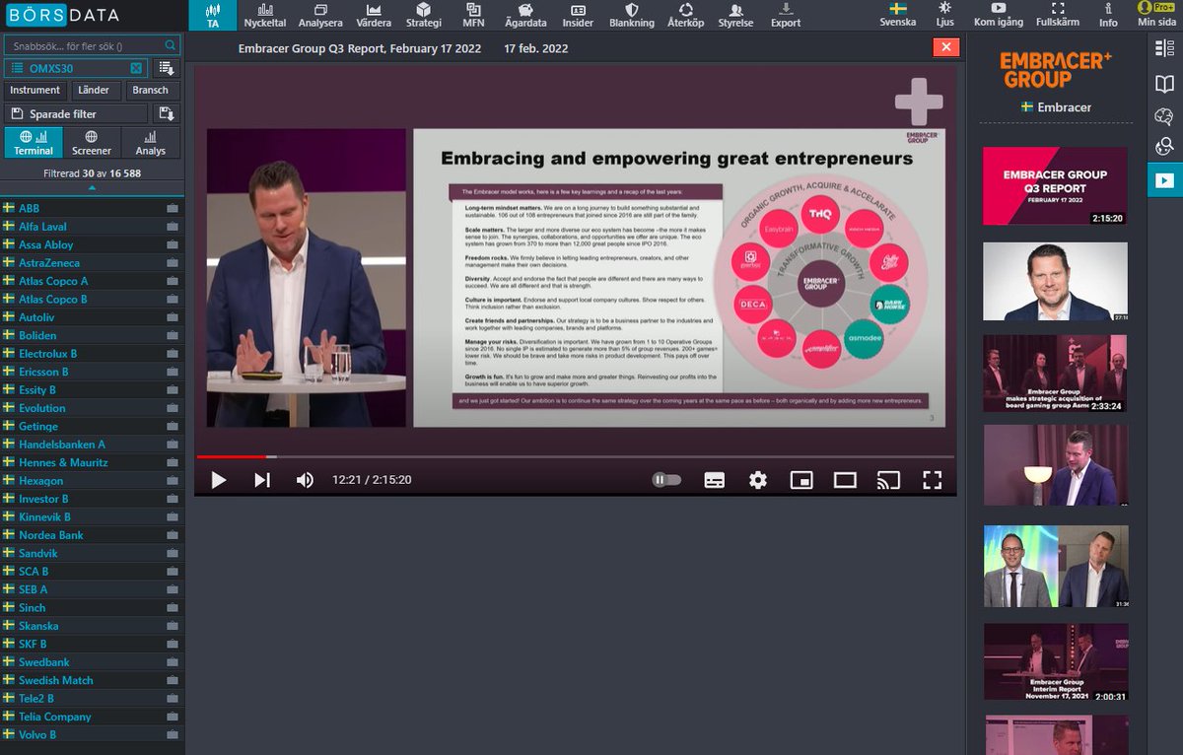The image size is (1183, 755).
Task: Click the briefcase icon for Telia Company
Action: pos(173,717)
